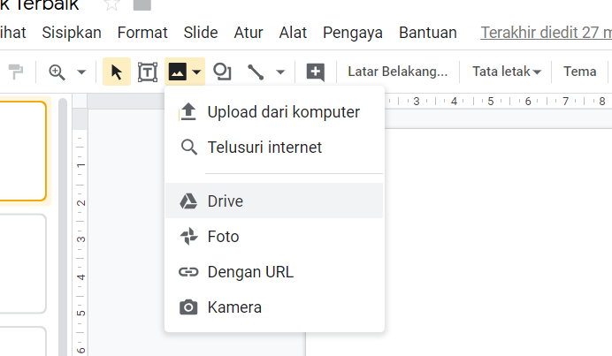
Task: Select the text box tool
Action: 148,72
